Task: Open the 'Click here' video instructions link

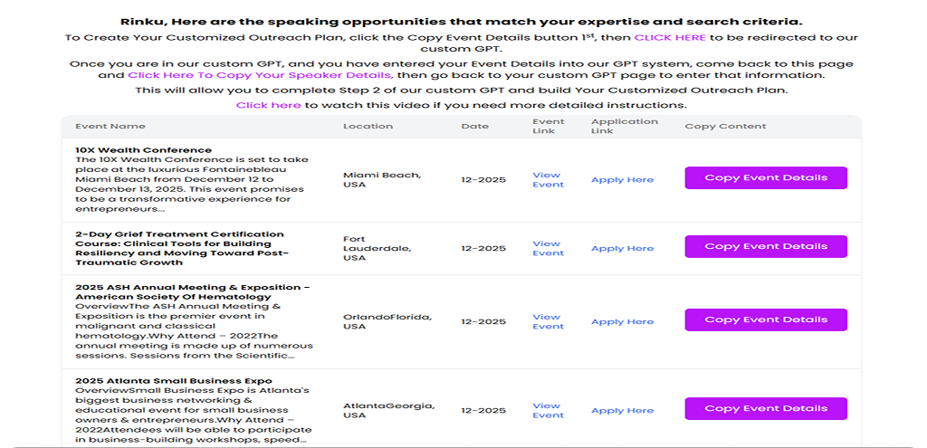Action: click(x=269, y=105)
